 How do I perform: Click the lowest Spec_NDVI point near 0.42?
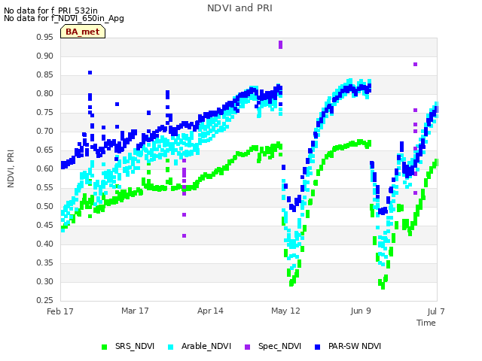tap(184, 235)
